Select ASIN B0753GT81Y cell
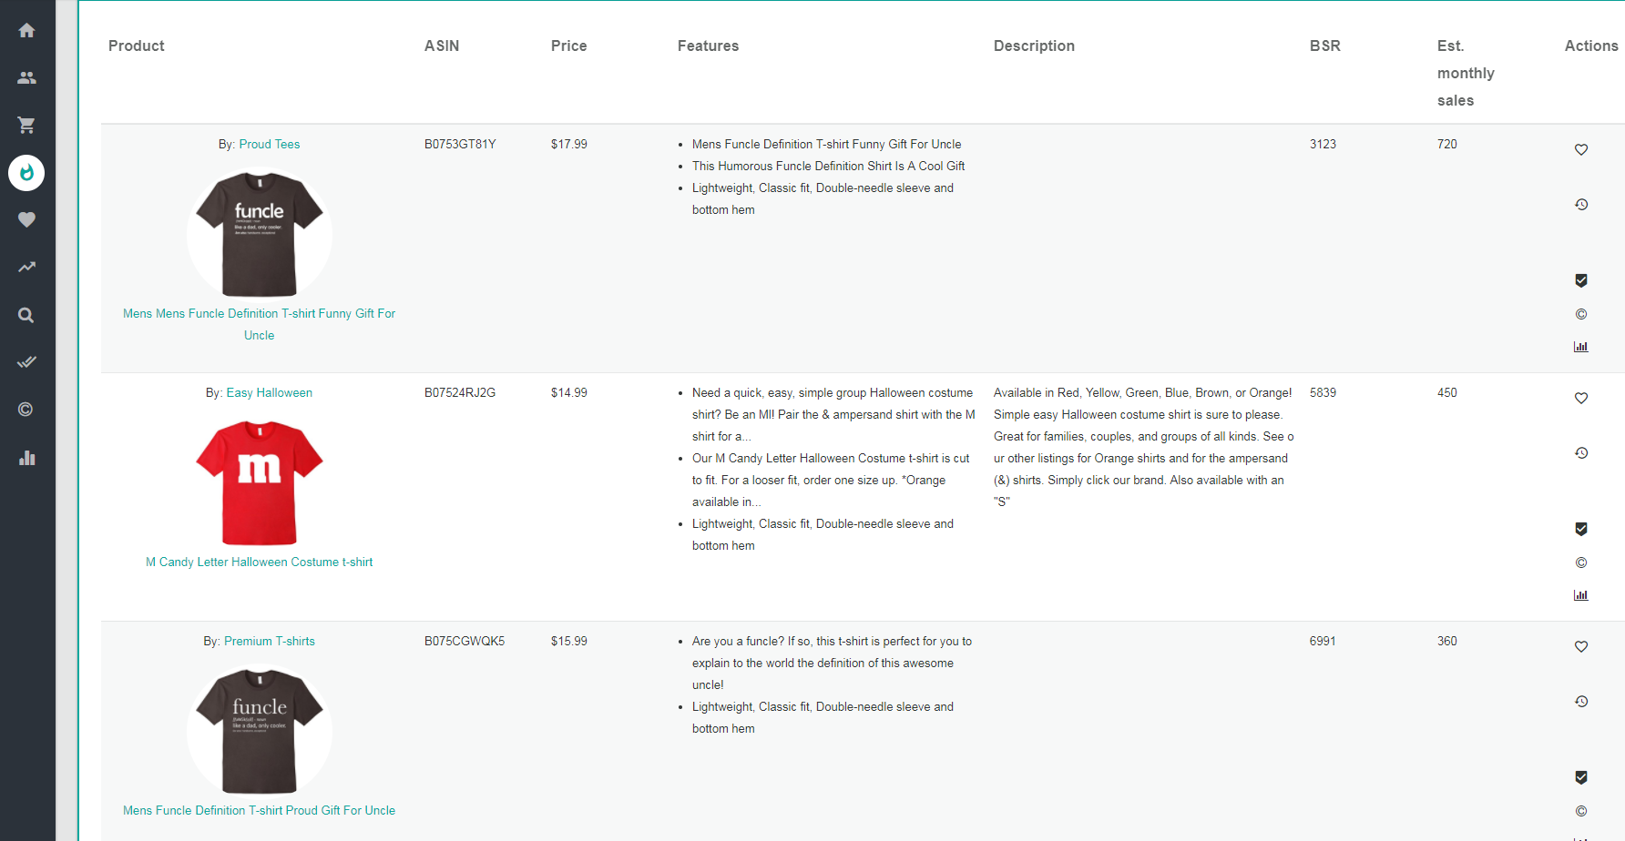This screenshot has width=1625, height=841. (460, 144)
